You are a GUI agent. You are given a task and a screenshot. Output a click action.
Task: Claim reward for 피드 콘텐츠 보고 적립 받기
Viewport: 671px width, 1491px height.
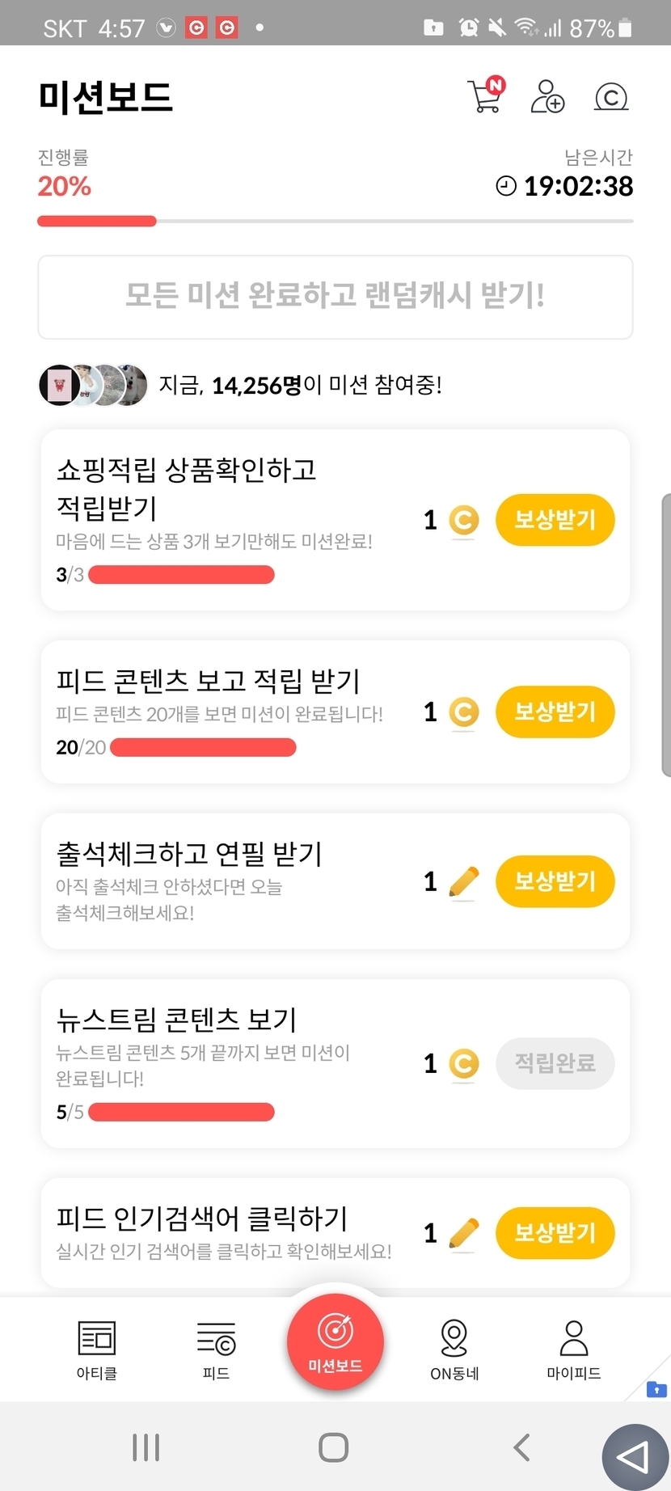[555, 712]
